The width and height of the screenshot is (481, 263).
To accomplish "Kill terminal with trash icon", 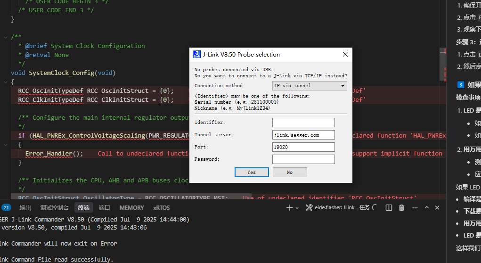I will 401,208.
